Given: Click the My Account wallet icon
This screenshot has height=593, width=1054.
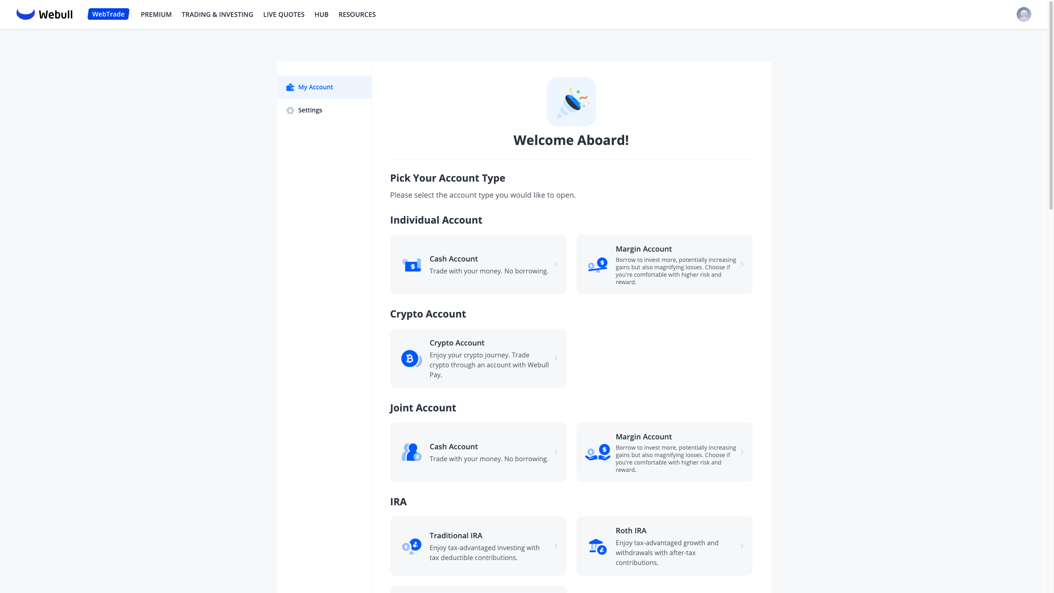Looking at the screenshot, I should point(290,87).
